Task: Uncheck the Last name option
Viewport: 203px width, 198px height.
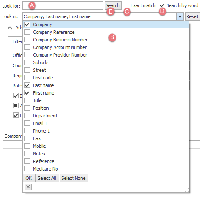Action: tap(27, 85)
